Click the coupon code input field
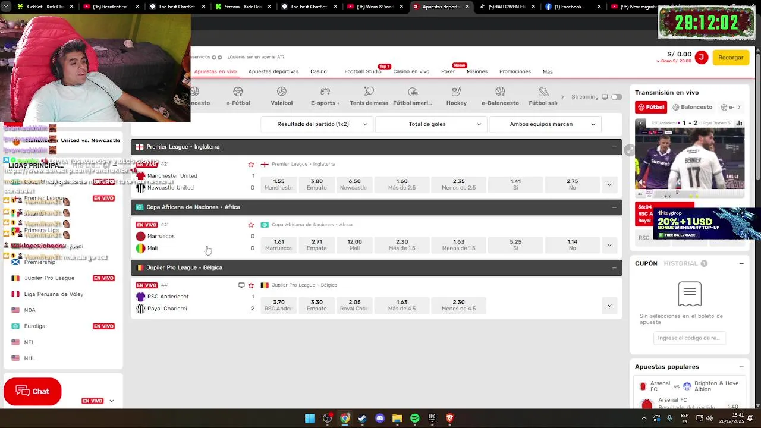Viewport: 761px width, 428px height. tap(689, 338)
